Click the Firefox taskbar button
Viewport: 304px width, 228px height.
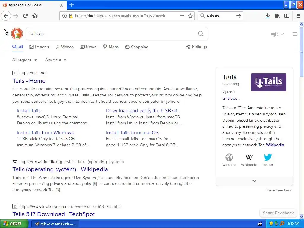point(55,224)
